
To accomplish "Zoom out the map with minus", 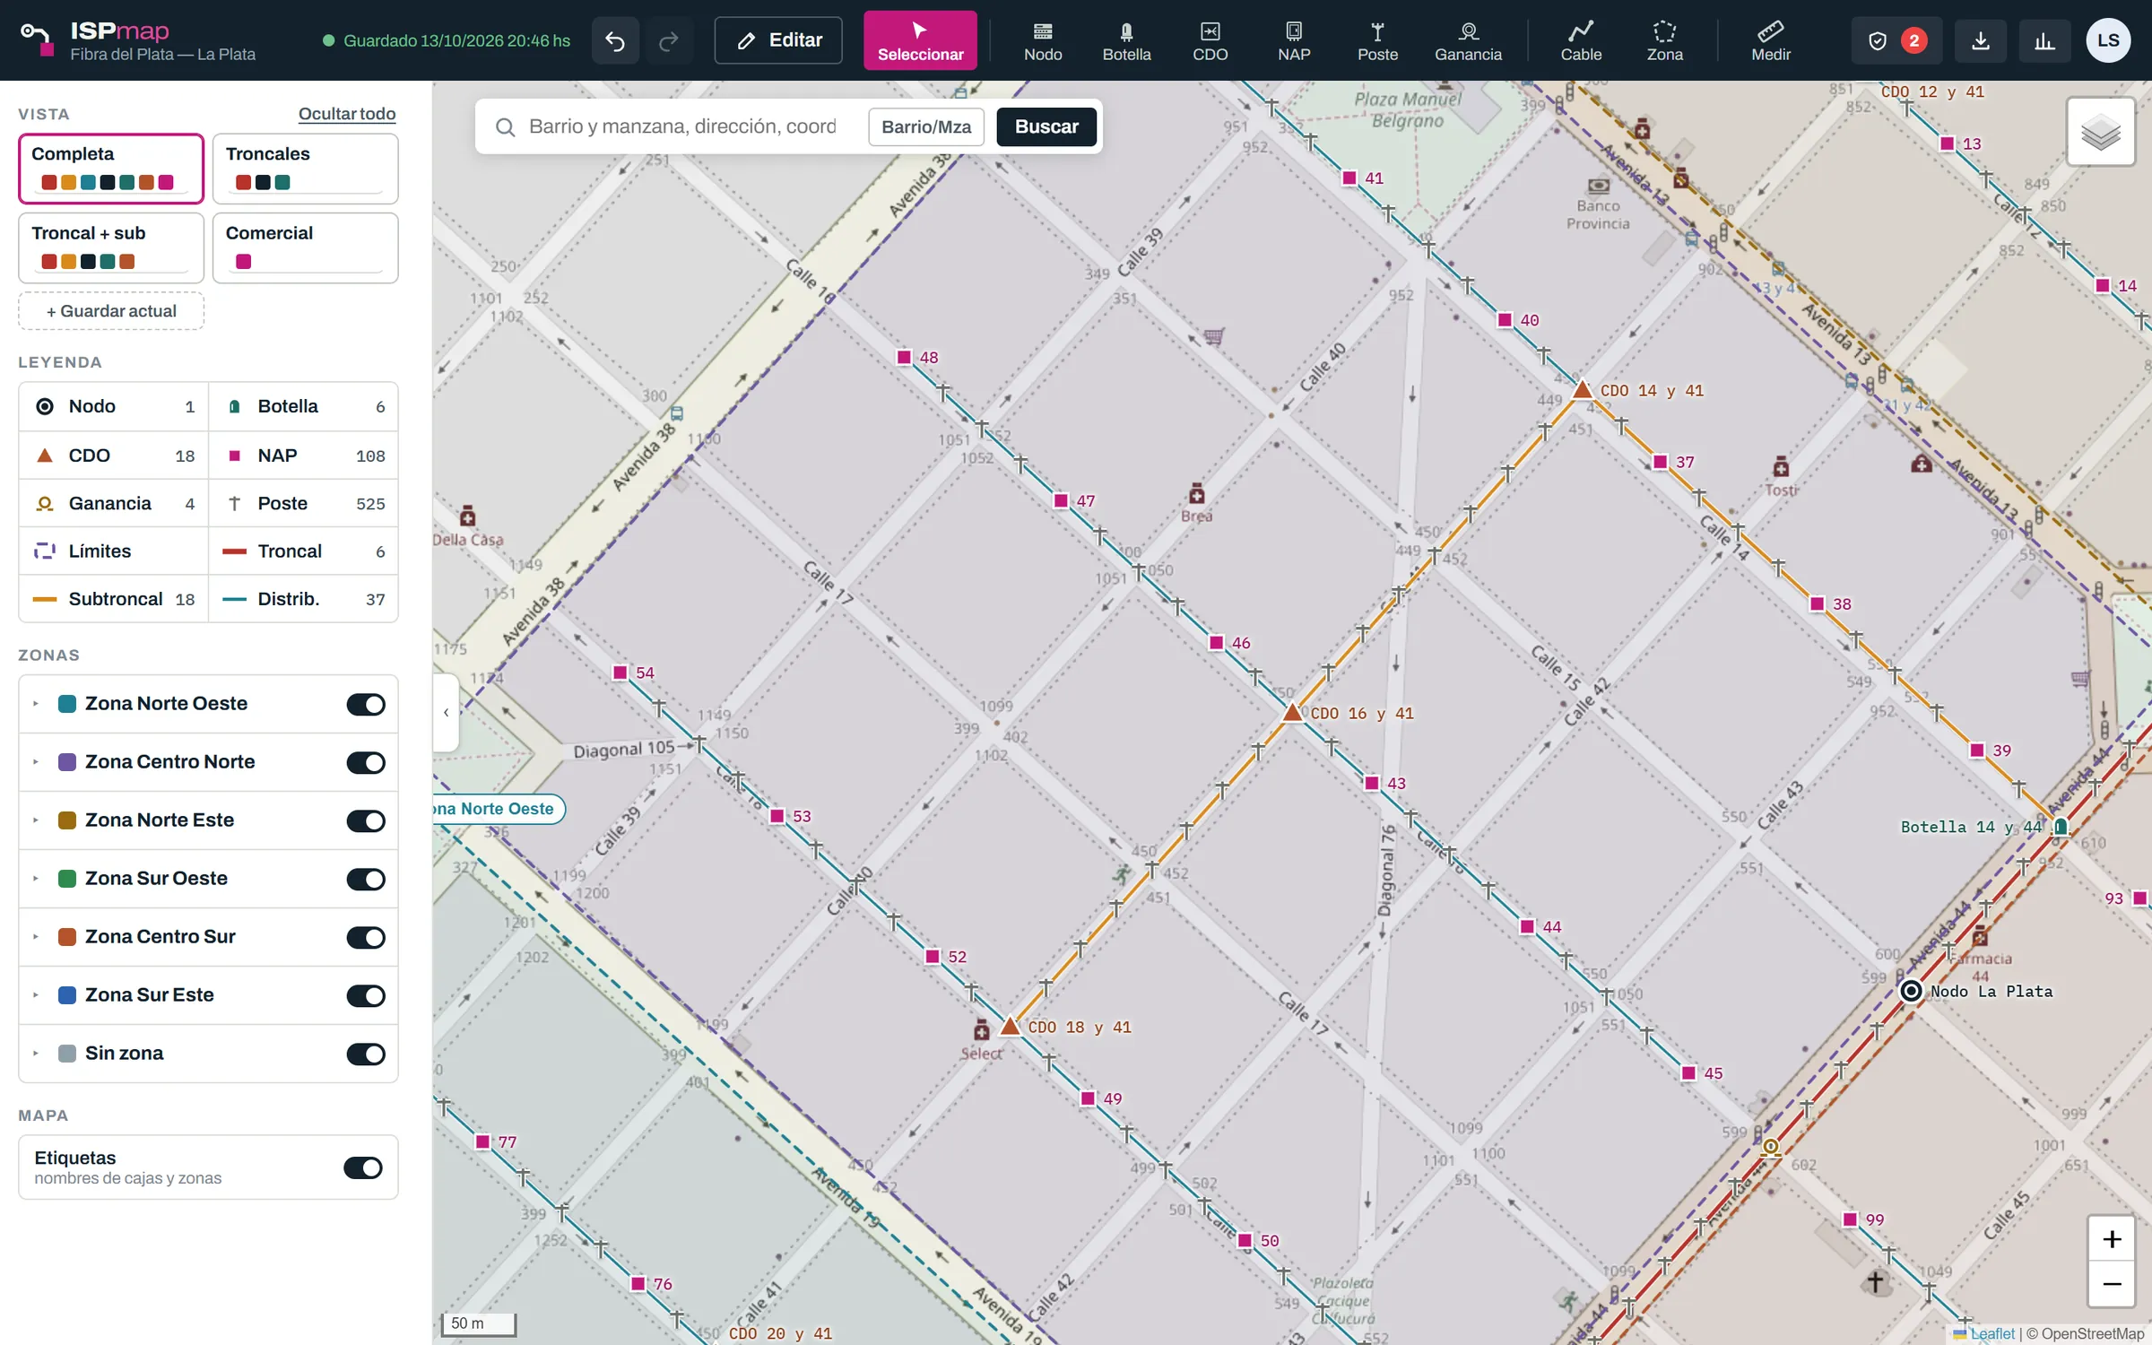I will [x=2112, y=1284].
